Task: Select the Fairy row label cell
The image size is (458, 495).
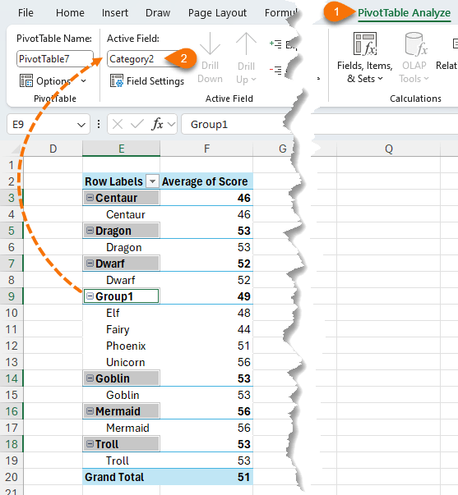Action: [x=121, y=329]
